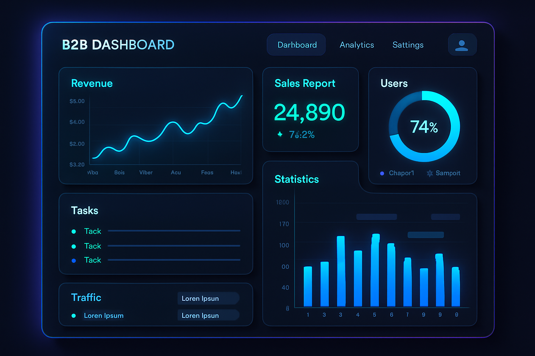Open the first Loren Ipsun dropdown in Traffic
The image size is (535, 356).
click(x=208, y=298)
